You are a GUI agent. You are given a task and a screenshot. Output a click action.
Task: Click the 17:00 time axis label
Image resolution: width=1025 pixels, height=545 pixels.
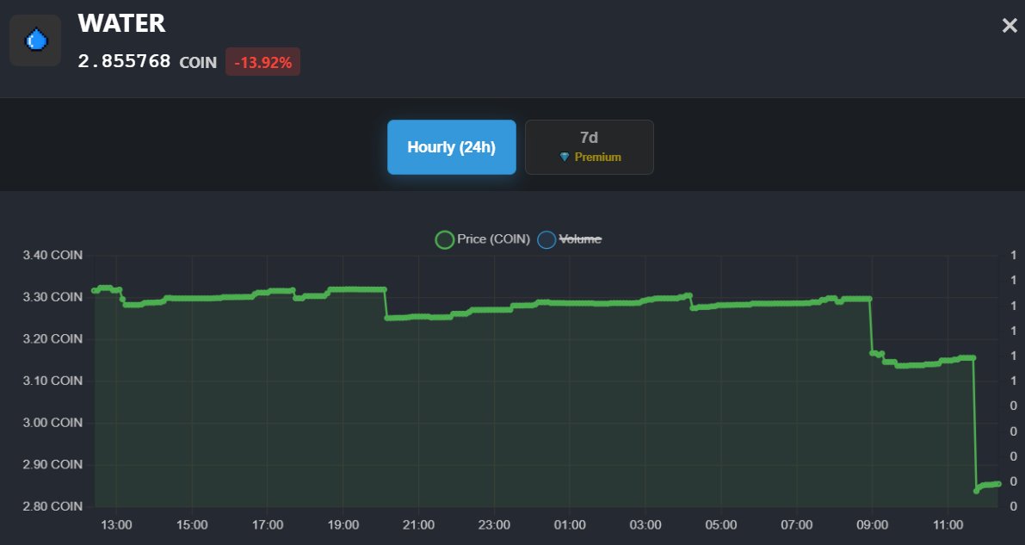pos(268,524)
